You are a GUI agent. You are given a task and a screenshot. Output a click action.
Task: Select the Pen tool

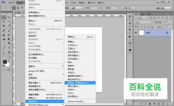pos(4,48)
